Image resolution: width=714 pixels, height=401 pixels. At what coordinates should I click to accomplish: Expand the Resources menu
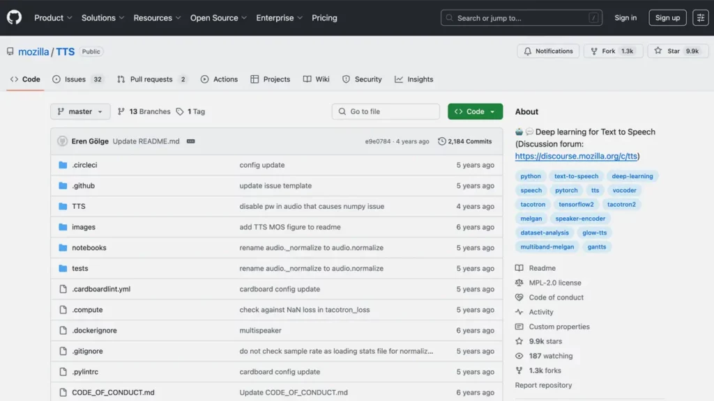[157, 17]
